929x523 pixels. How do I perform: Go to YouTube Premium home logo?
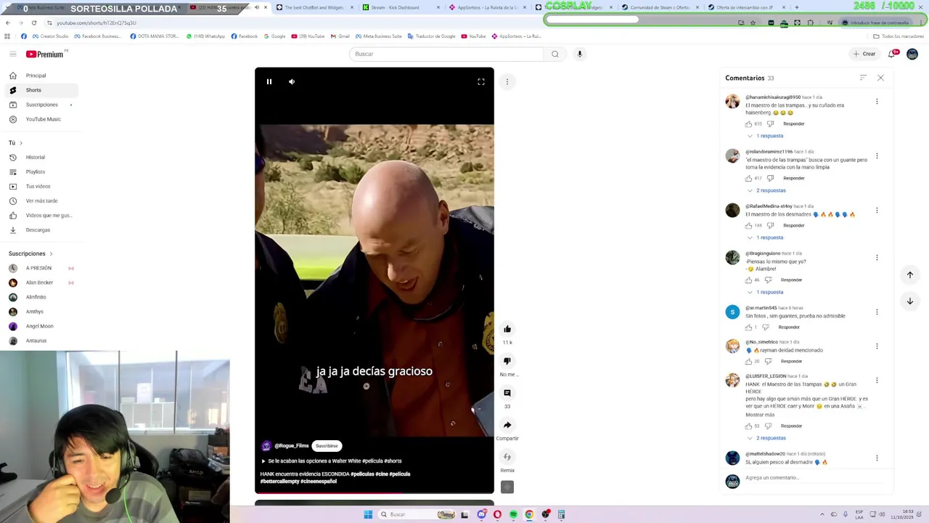pos(45,54)
